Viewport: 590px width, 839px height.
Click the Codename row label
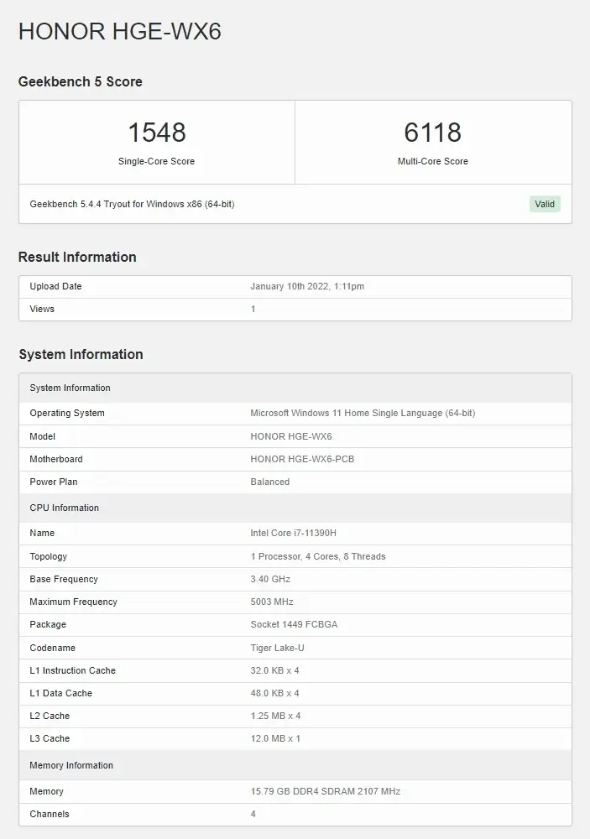point(53,648)
